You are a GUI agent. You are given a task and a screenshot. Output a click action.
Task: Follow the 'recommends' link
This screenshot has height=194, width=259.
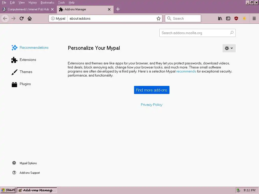[x=186, y=71]
